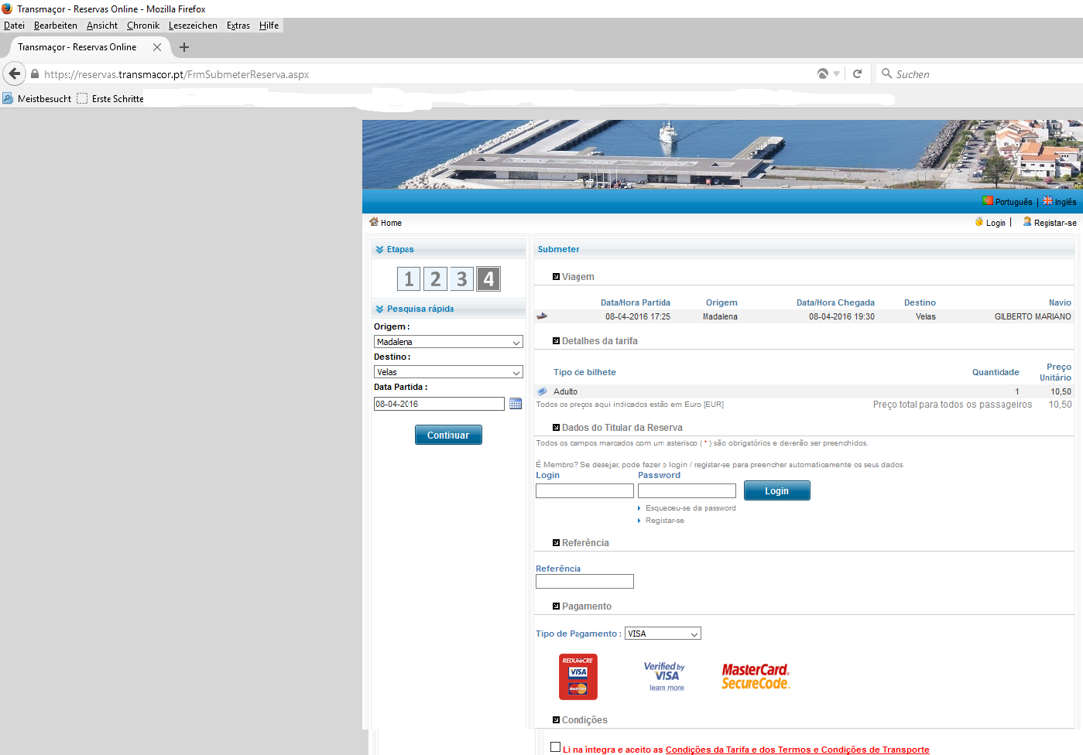
Task: Click step 1 in Etapas
Action: (409, 279)
